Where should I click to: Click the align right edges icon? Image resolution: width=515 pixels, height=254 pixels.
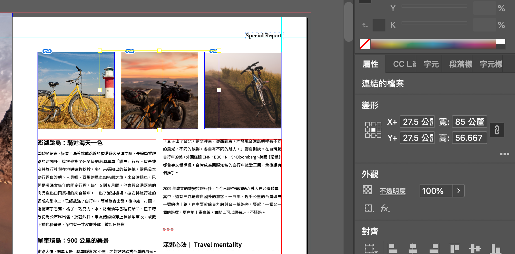coord(434,249)
